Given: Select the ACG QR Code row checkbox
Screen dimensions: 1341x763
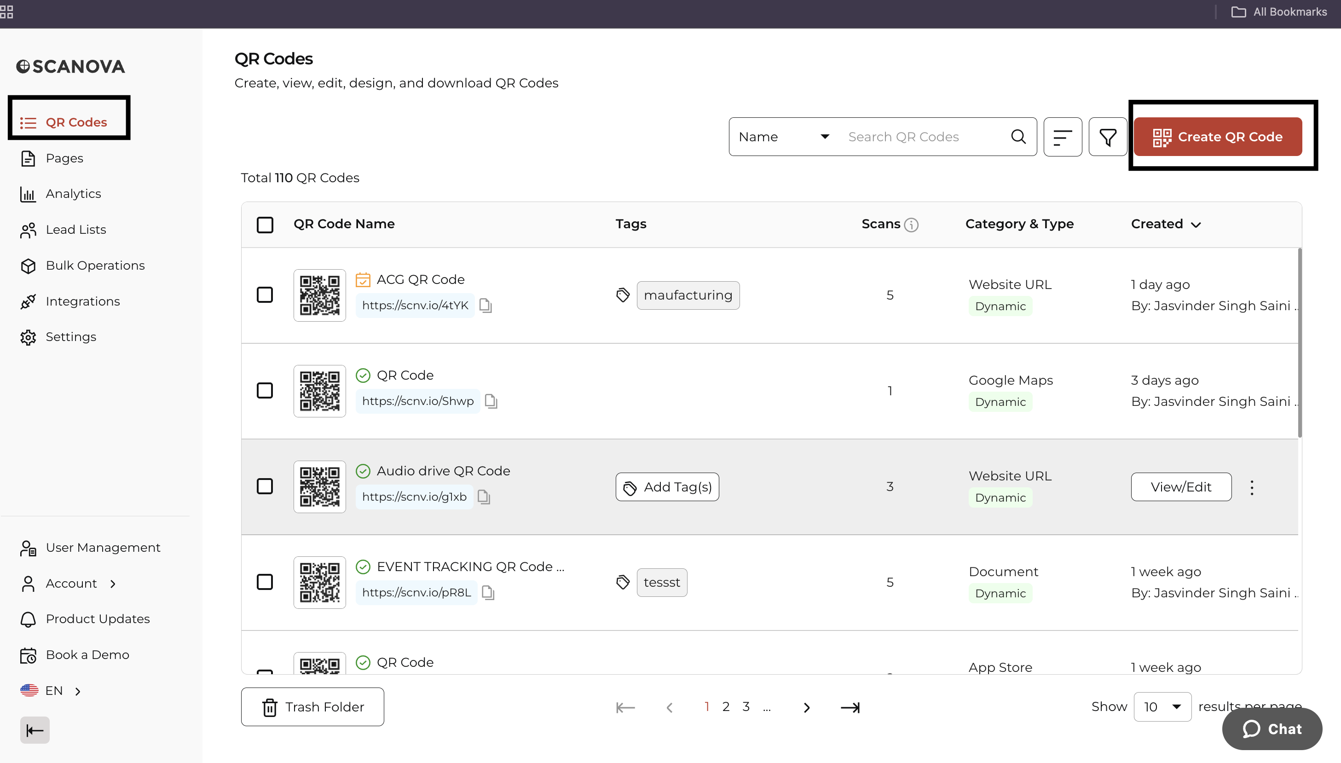Looking at the screenshot, I should 265,295.
